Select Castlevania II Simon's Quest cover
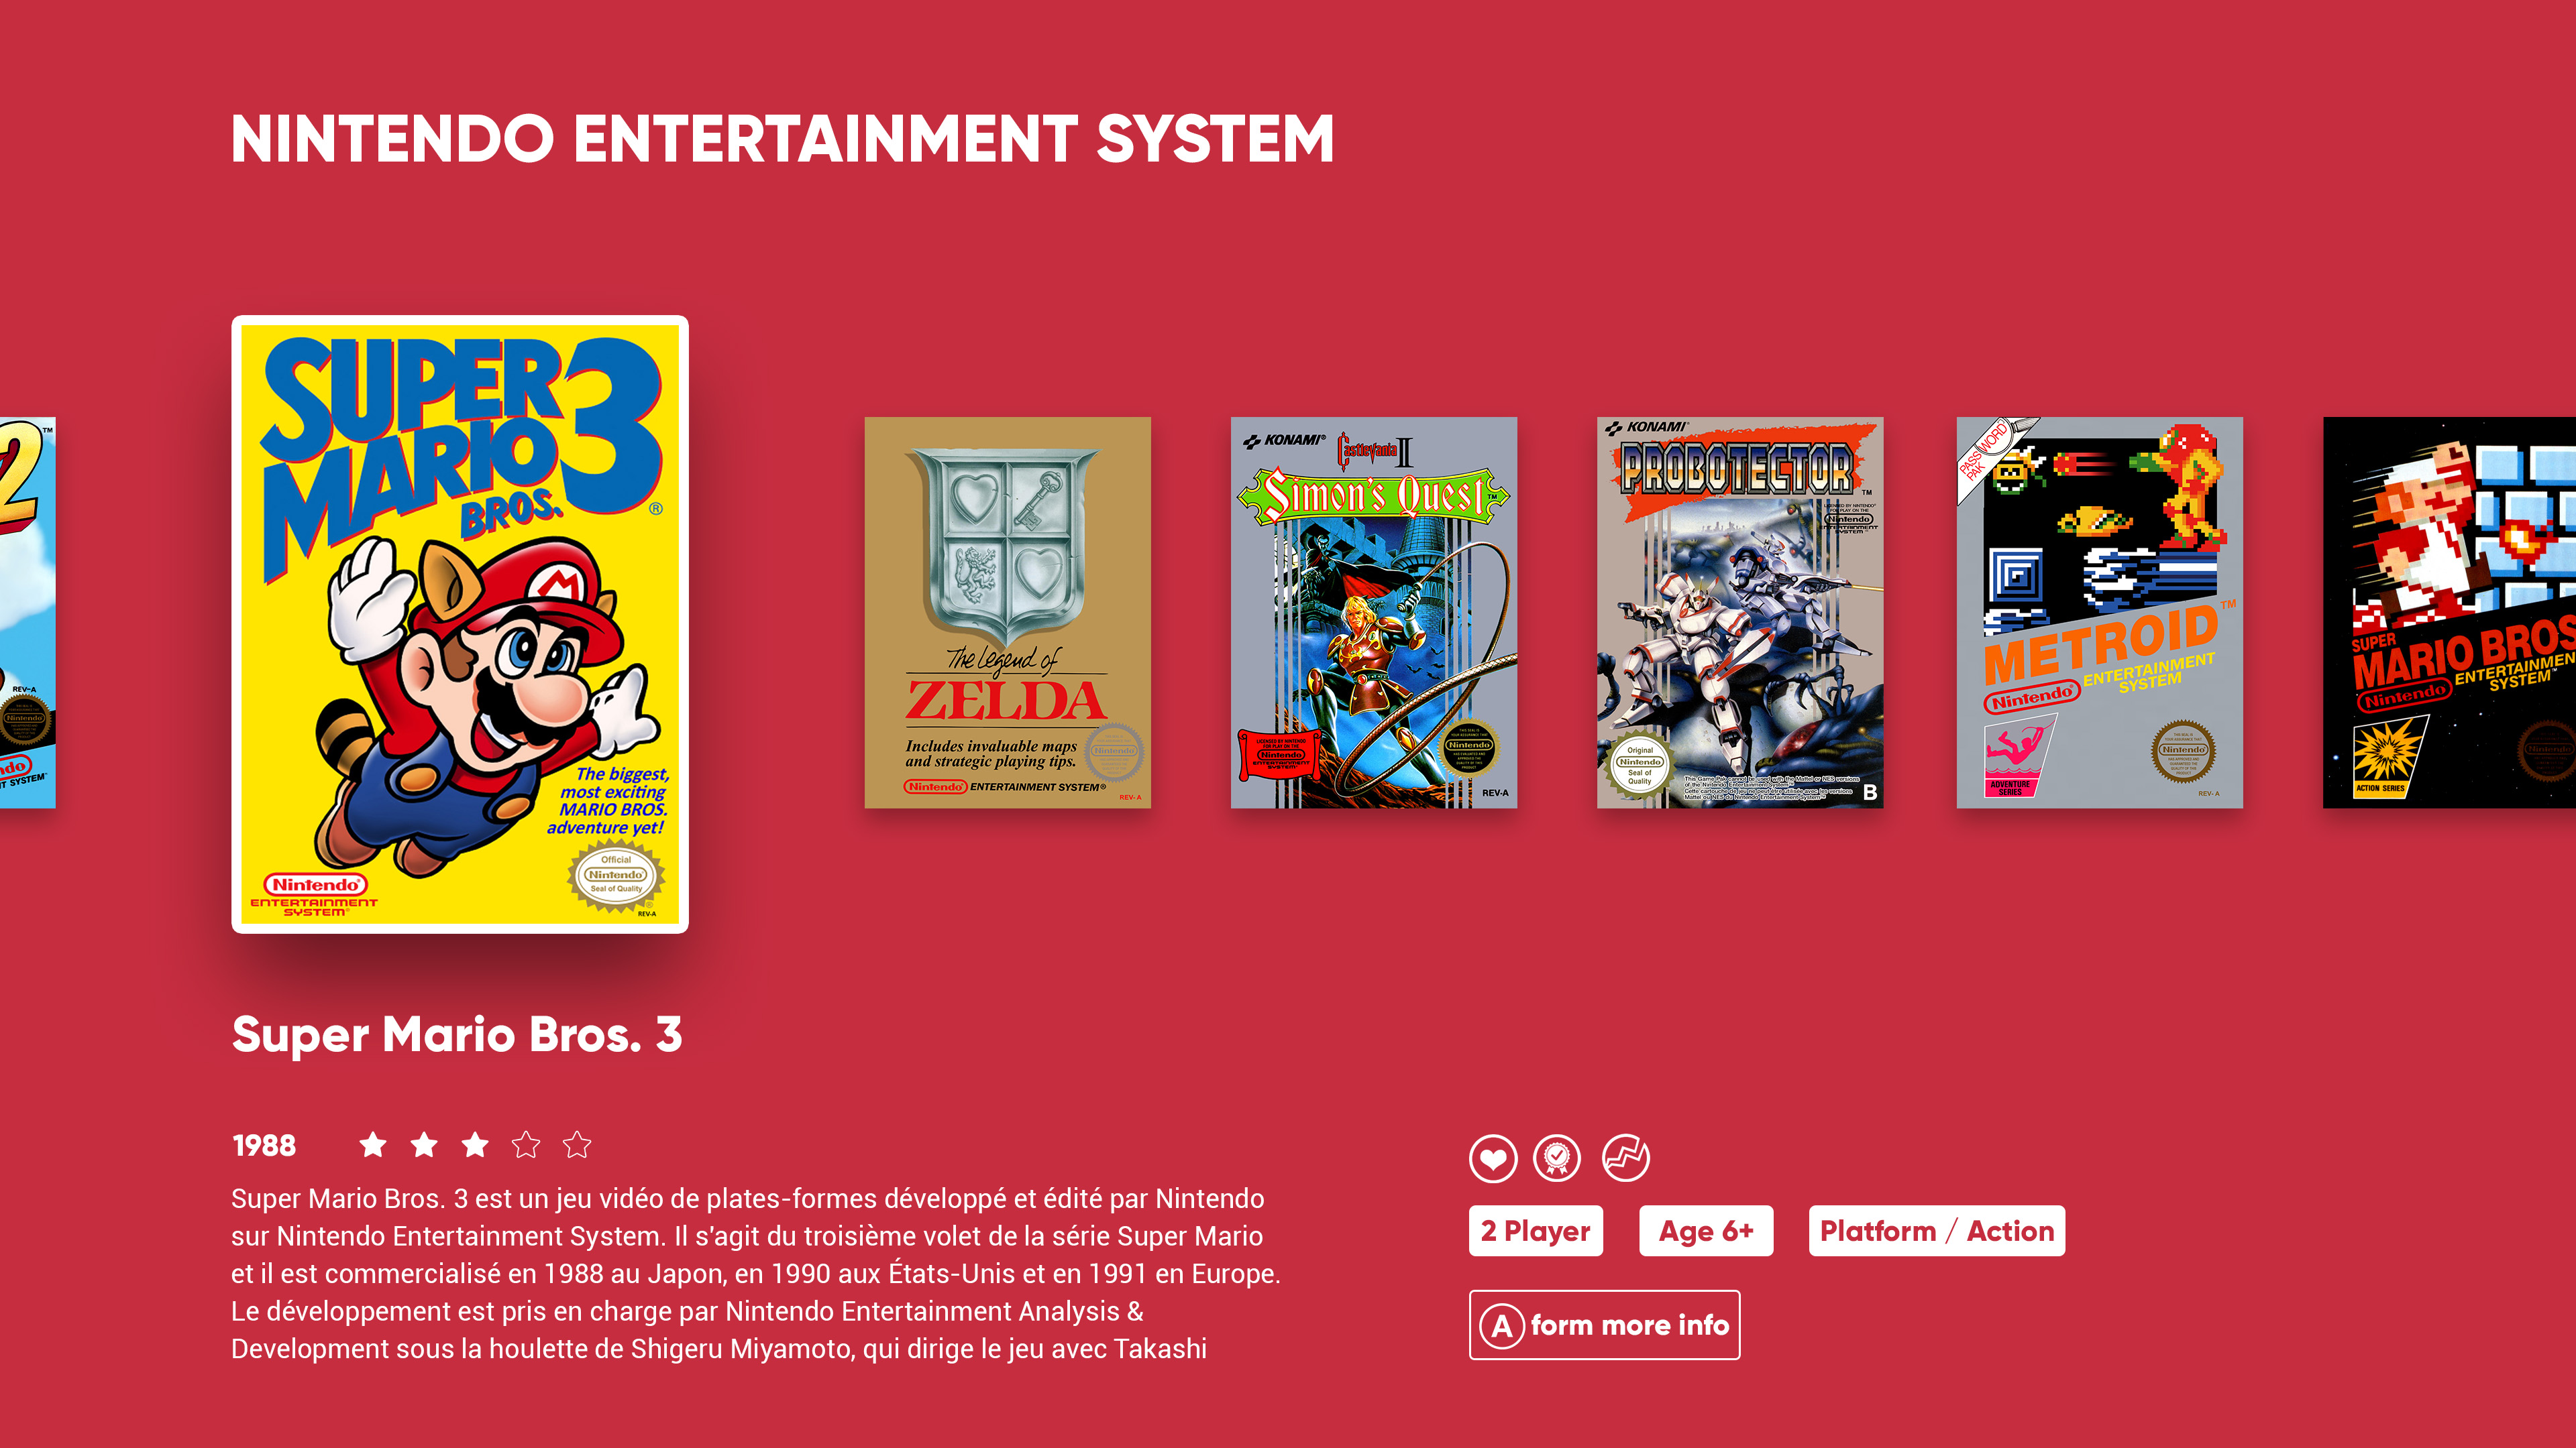This screenshot has width=2576, height=1448. [x=1374, y=613]
